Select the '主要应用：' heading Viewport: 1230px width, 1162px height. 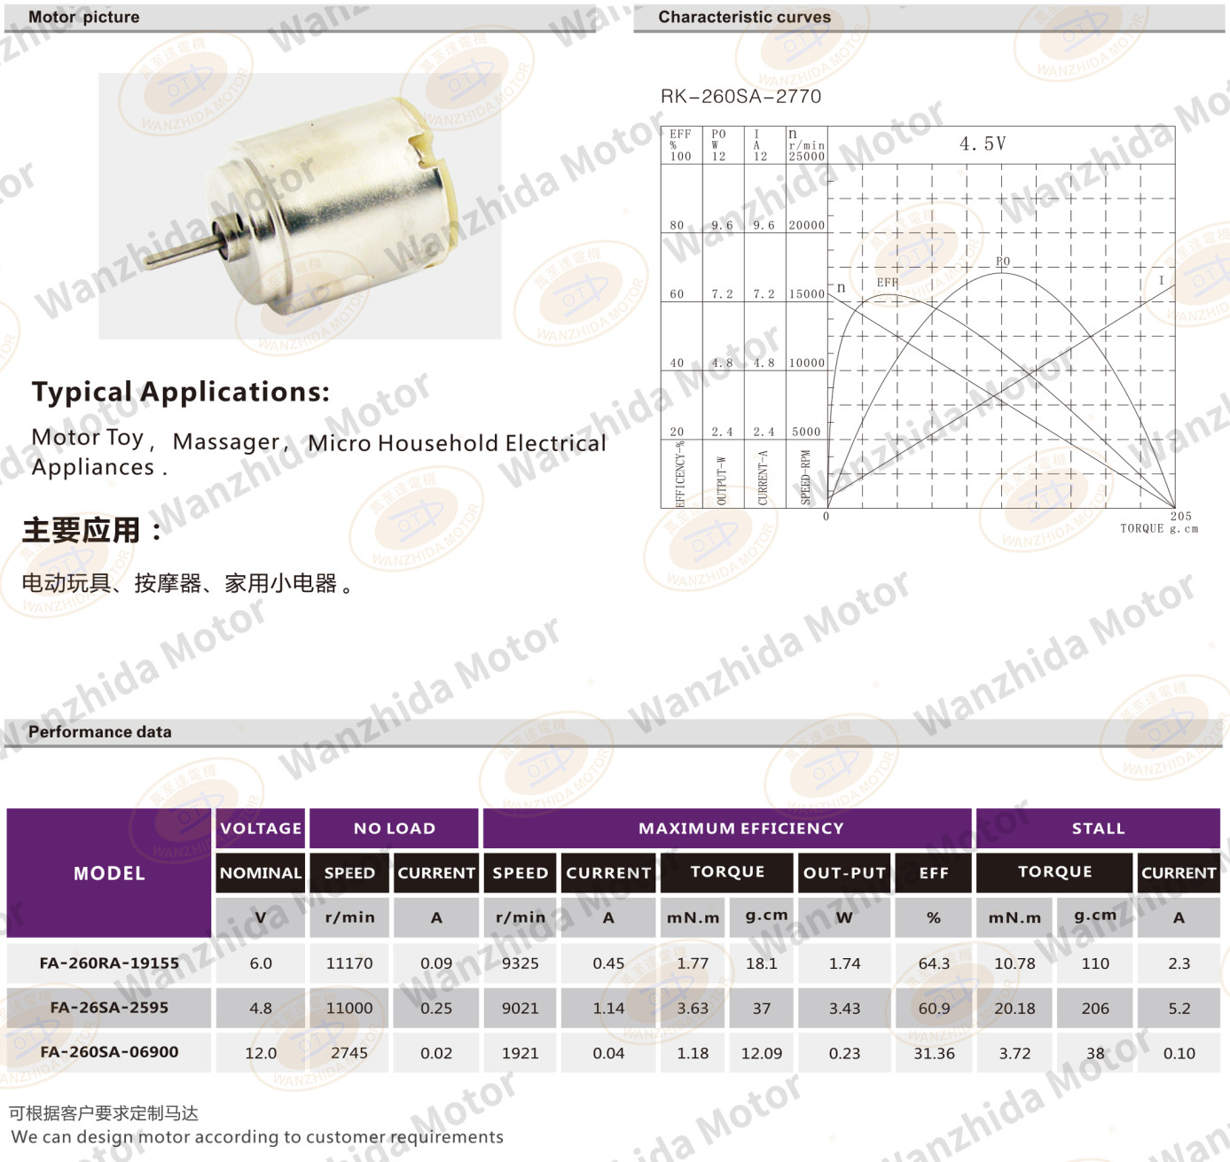click(93, 530)
